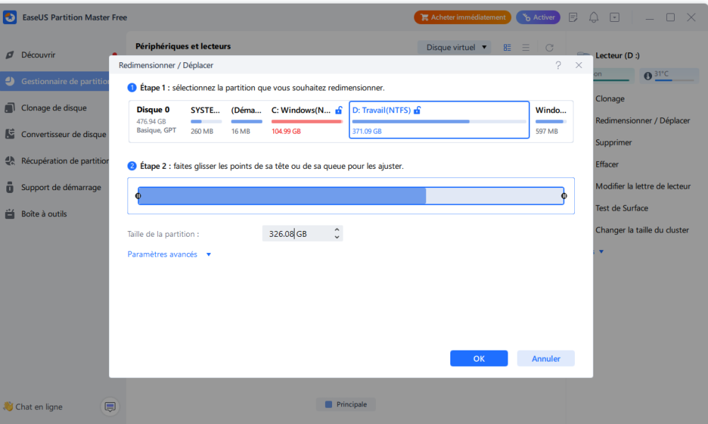The height and width of the screenshot is (424, 708).
Task: Click the right resize handle of the partition bar
Action: coord(564,196)
